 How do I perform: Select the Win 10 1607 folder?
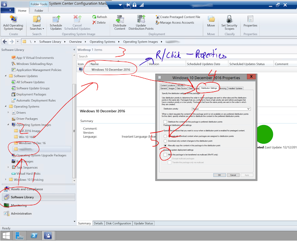click(25, 137)
